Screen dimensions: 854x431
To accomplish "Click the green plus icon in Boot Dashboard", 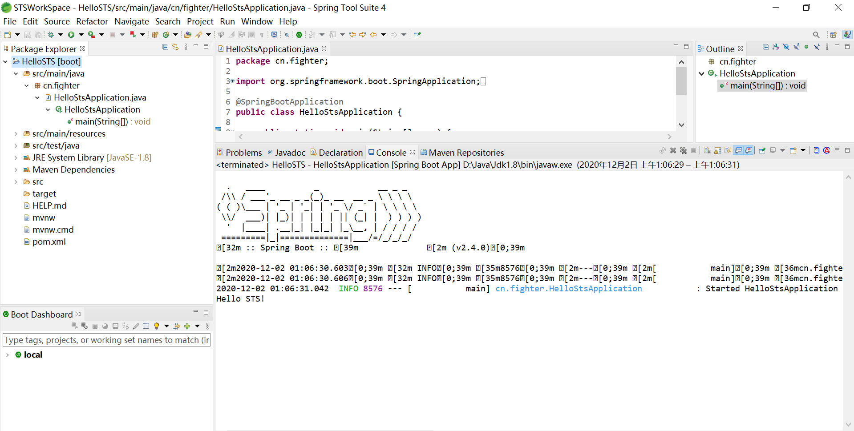I will [x=187, y=326].
